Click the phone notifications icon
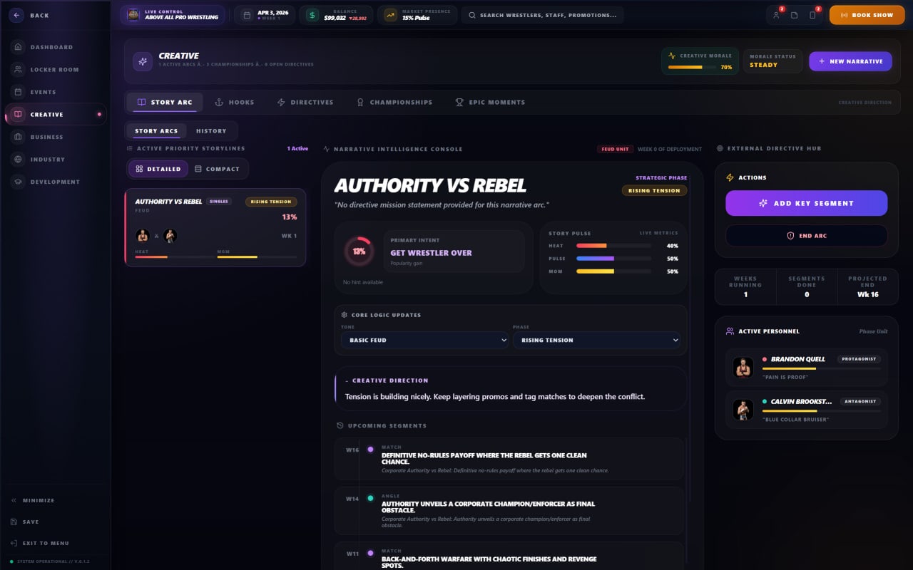This screenshot has height=570, width=913. [812, 15]
